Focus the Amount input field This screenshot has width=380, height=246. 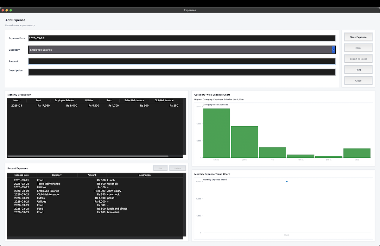coord(182,61)
